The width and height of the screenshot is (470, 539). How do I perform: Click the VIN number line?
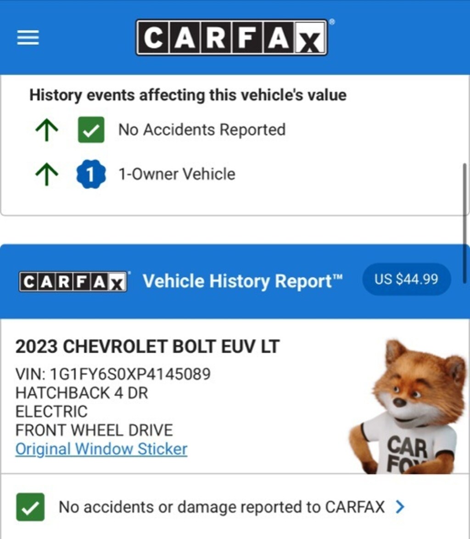pos(113,374)
